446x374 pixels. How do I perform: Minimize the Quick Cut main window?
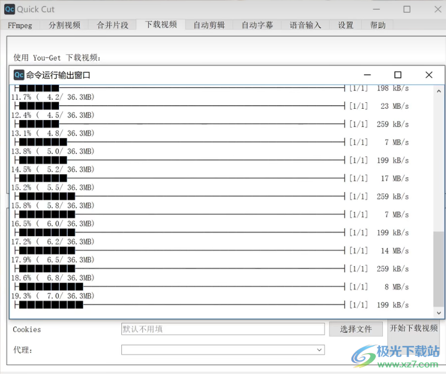click(x=376, y=9)
